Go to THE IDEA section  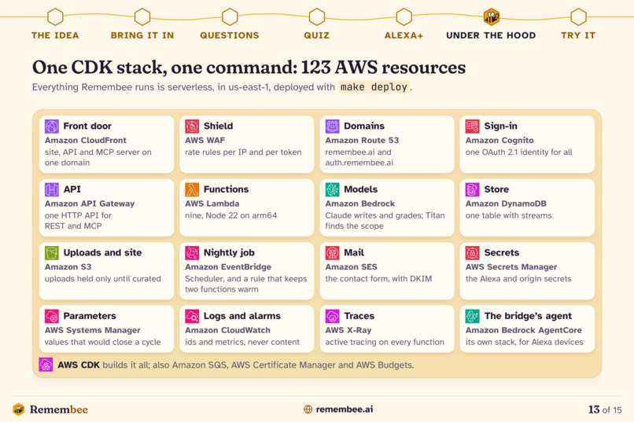pyautogui.click(x=55, y=35)
